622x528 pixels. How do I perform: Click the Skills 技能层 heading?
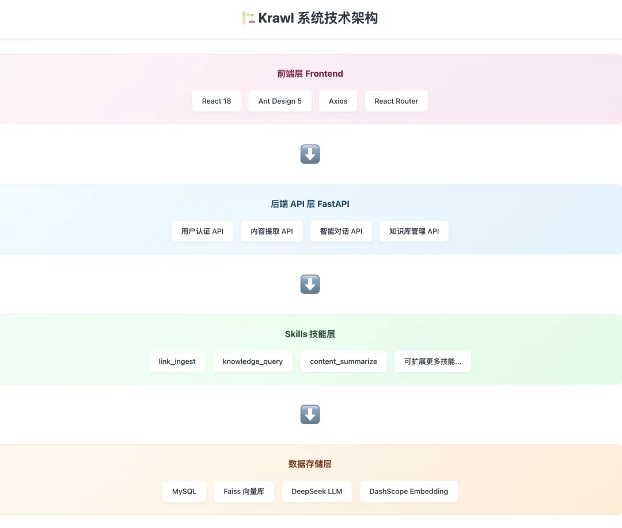pyautogui.click(x=310, y=334)
